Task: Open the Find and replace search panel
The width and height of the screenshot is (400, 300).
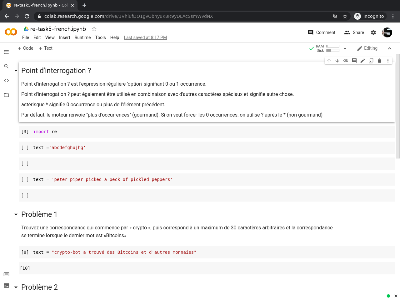Action: coord(6,66)
